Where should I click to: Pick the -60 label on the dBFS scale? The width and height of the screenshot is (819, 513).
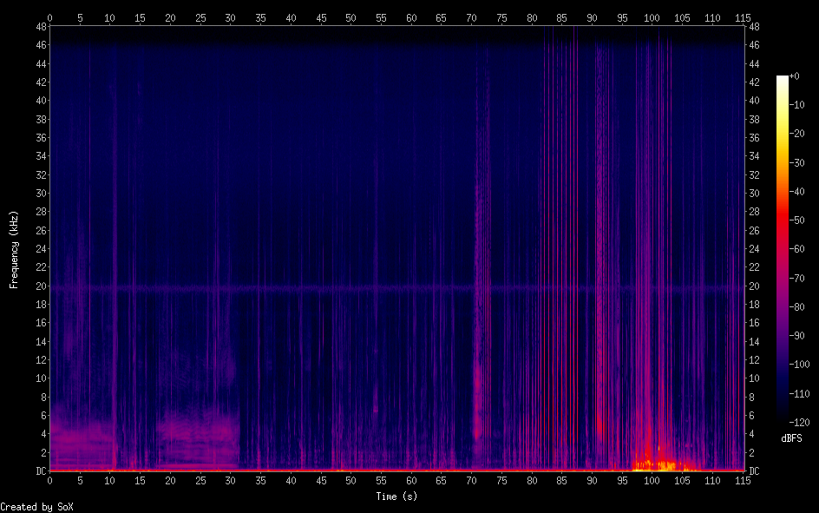(796, 248)
